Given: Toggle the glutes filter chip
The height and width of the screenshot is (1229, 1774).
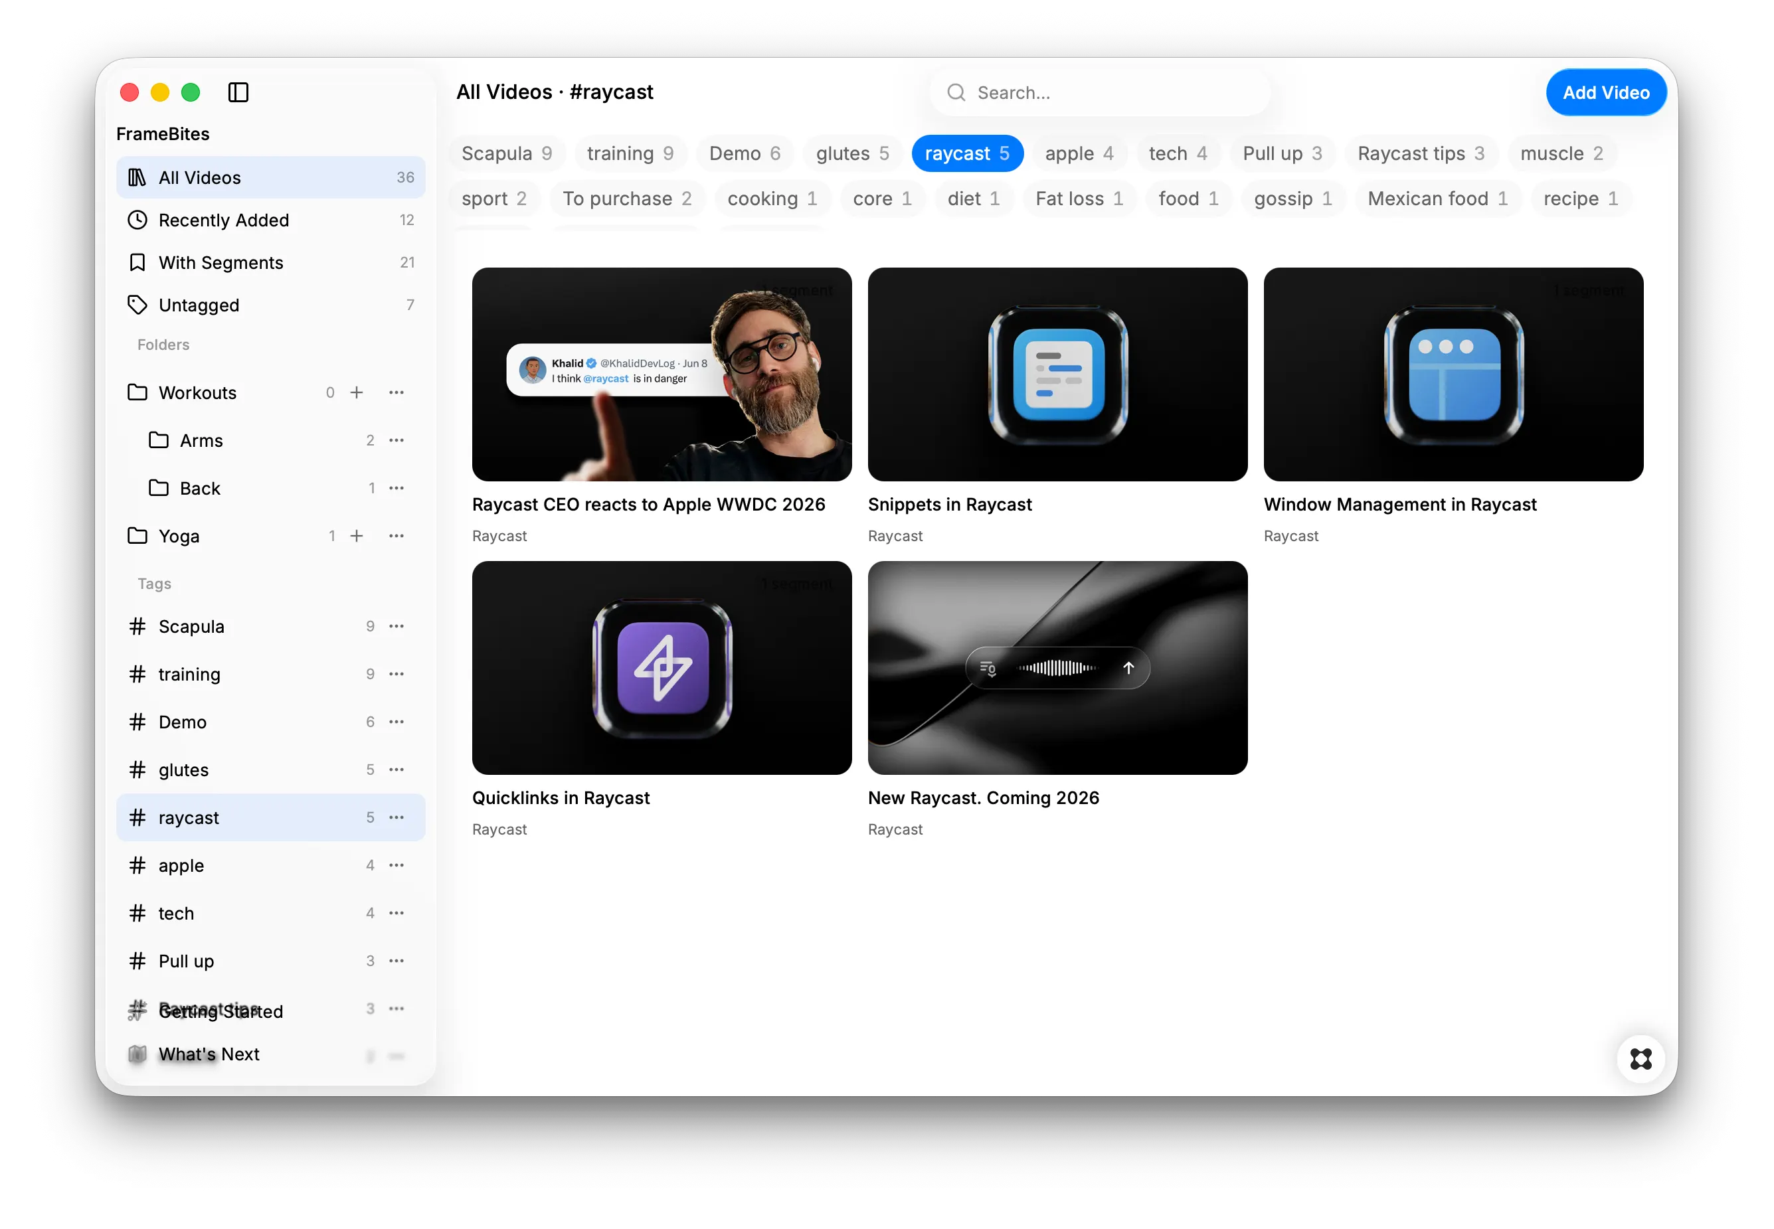Looking at the screenshot, I should click(x=852, y=153).
